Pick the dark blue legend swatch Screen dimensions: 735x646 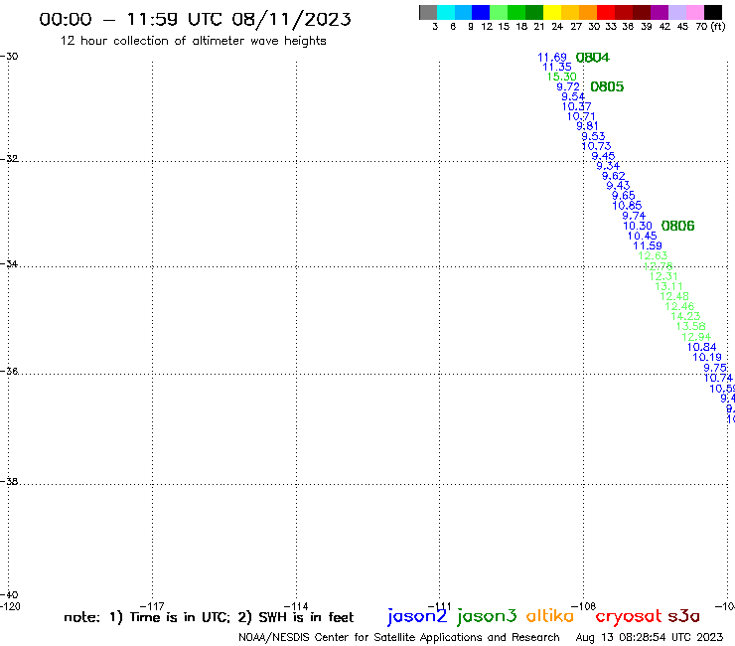[x=481, y=12]
